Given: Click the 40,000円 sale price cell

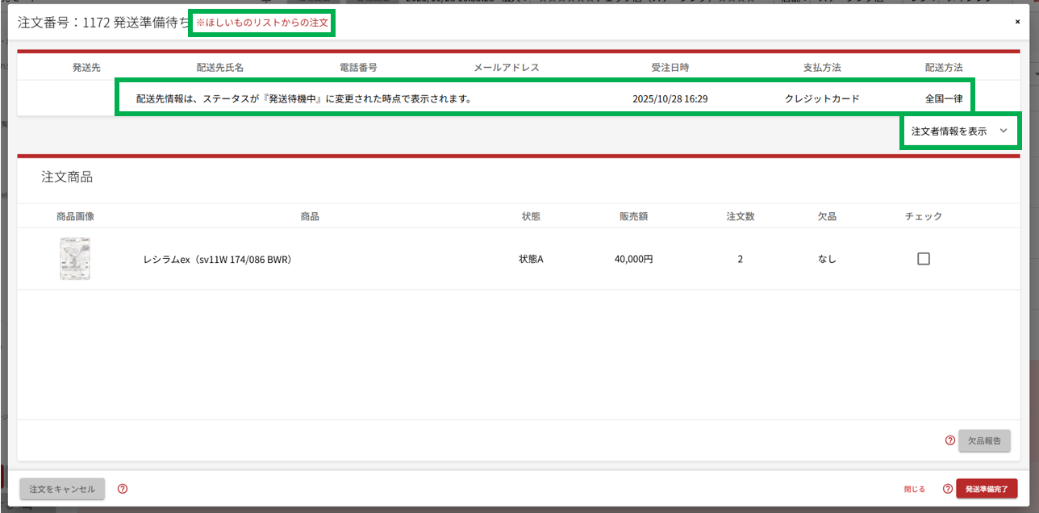Looking at the screenshot, I should coord(633,260).
